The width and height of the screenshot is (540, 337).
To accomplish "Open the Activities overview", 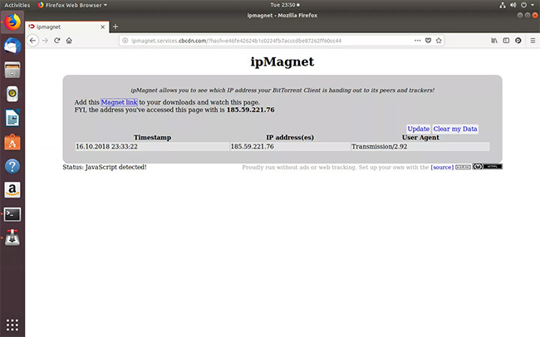I will [x=17, y=5].
